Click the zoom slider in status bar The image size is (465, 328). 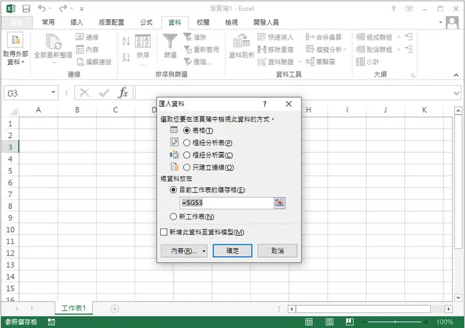(395, 322)
